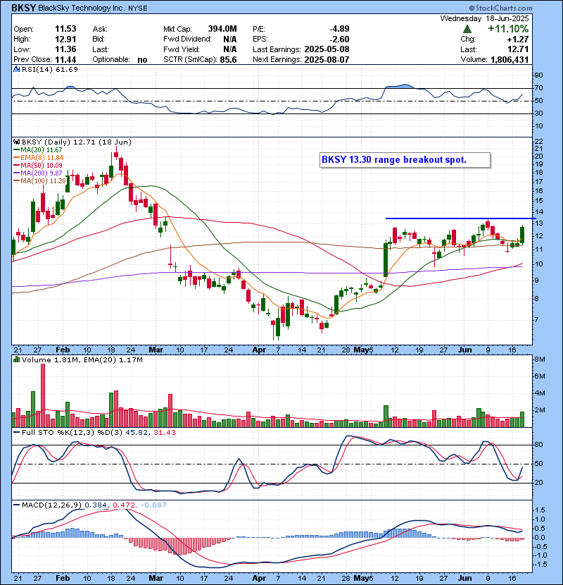Click the Mkt Cap value 394.0M
Viewport: 563px width, 585px height.
pyautogui.click(x=222, y=29)
